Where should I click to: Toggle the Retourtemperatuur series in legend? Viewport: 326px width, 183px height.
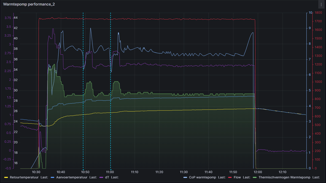24,177
